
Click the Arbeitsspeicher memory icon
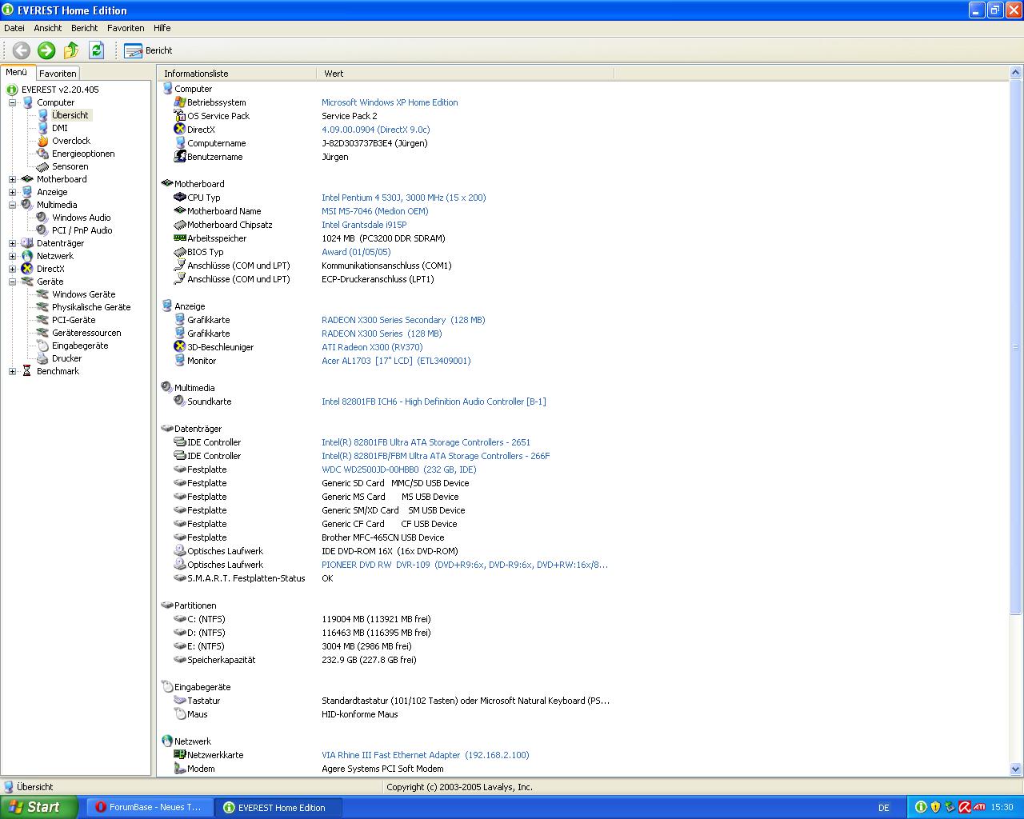(x=180, y=238)
